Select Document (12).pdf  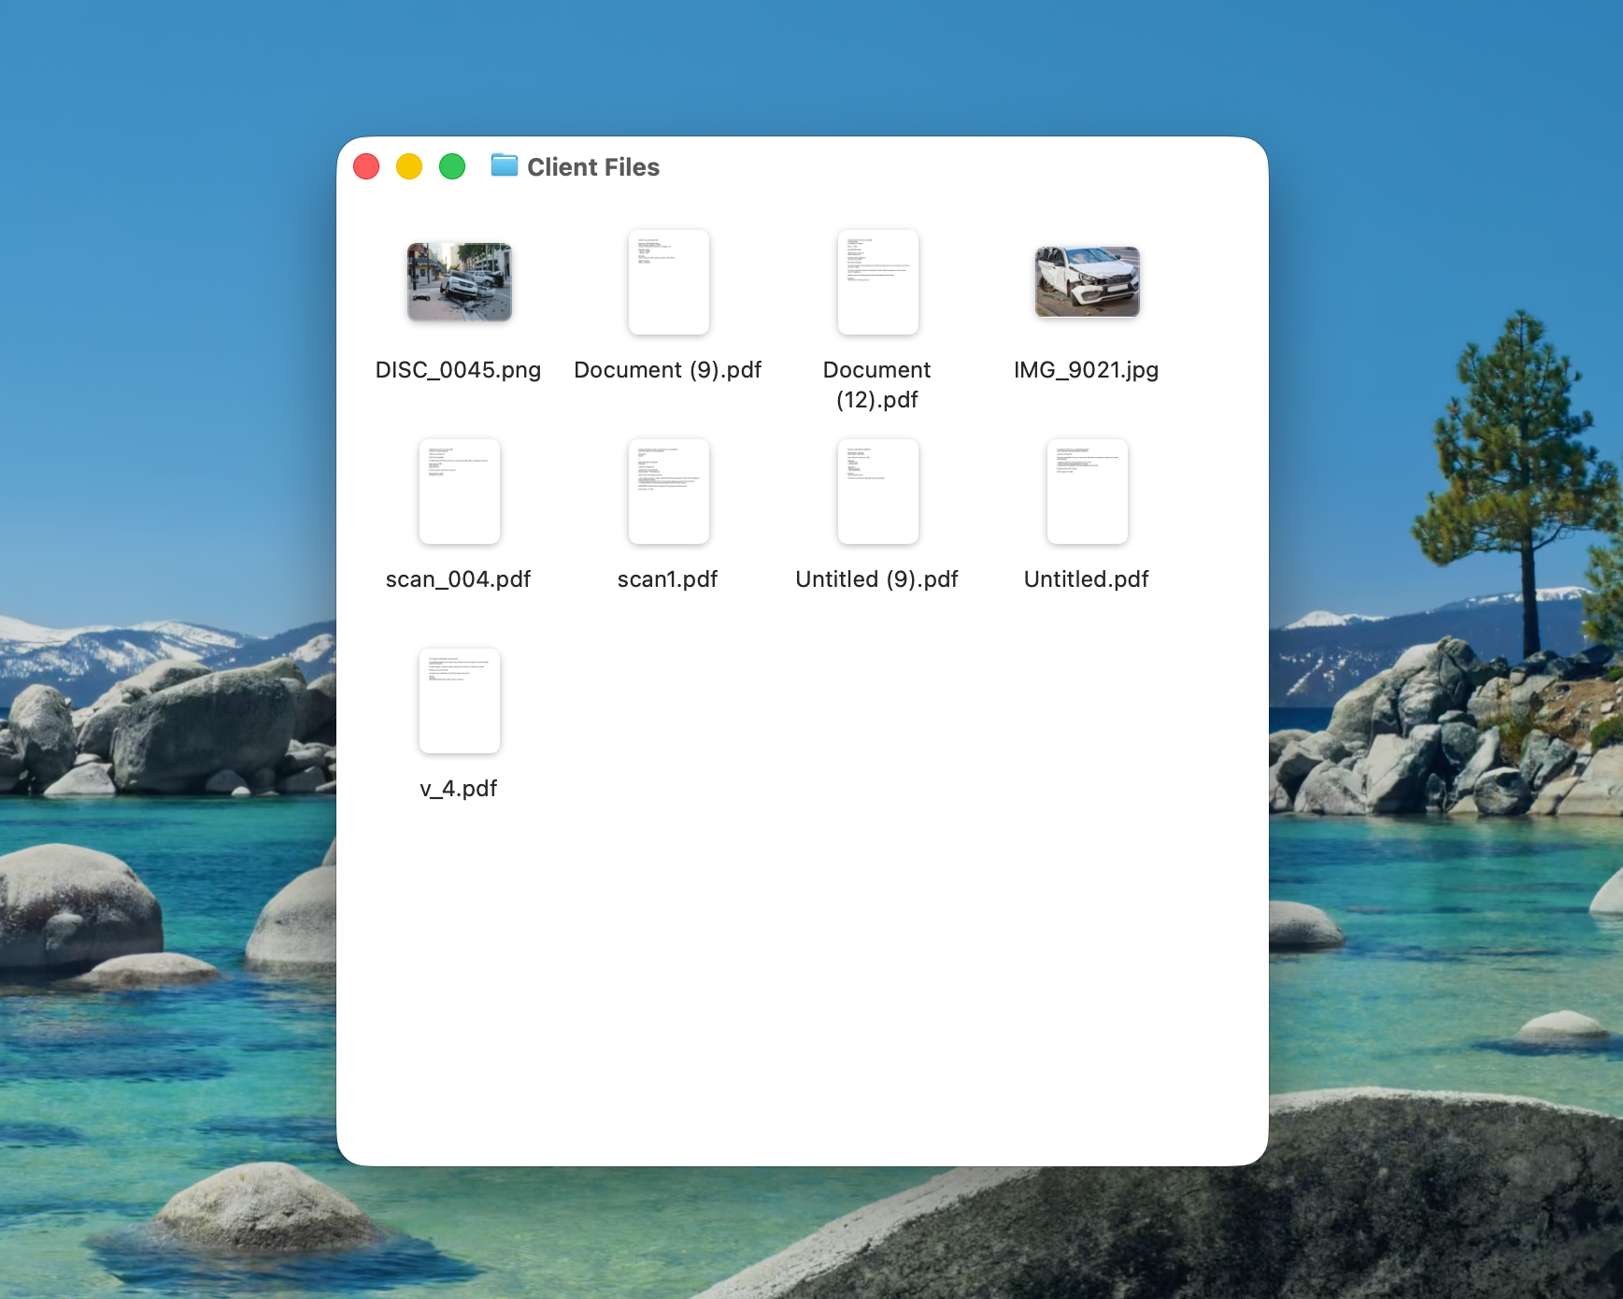click(877, 282)
